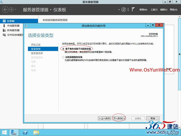Go to 服务器选择 wizard step
181x136 pixels.
click(37, 53)
